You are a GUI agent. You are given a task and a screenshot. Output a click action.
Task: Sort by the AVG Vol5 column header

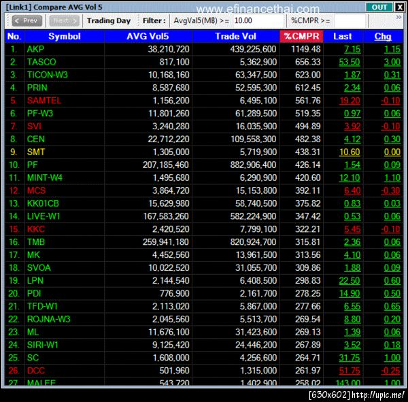tap(148, 37)
